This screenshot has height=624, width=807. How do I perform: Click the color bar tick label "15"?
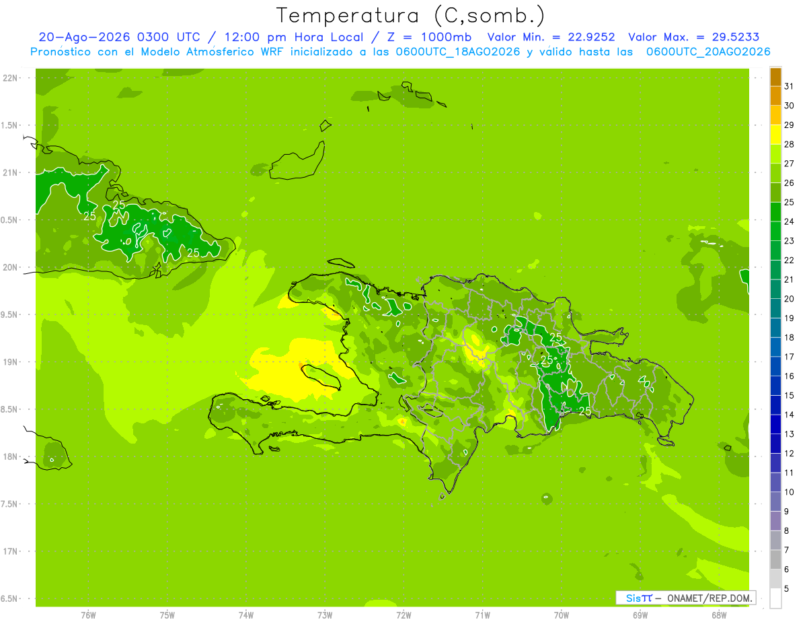[789, 395]
